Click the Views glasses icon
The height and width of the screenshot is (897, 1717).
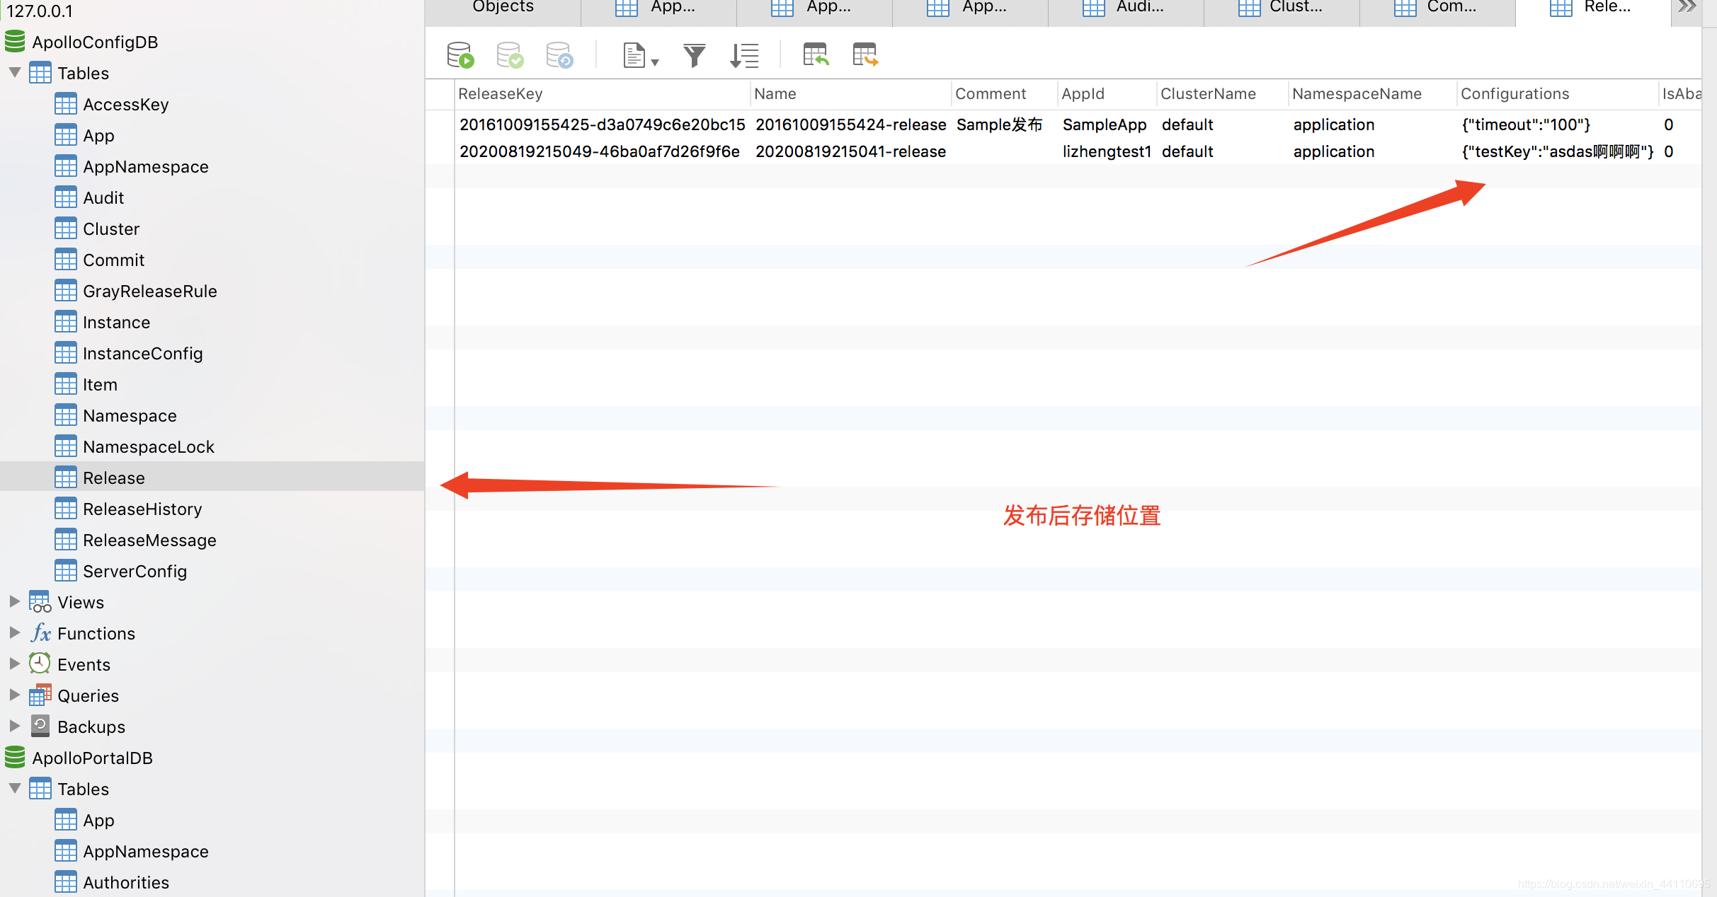pos(40,602)
